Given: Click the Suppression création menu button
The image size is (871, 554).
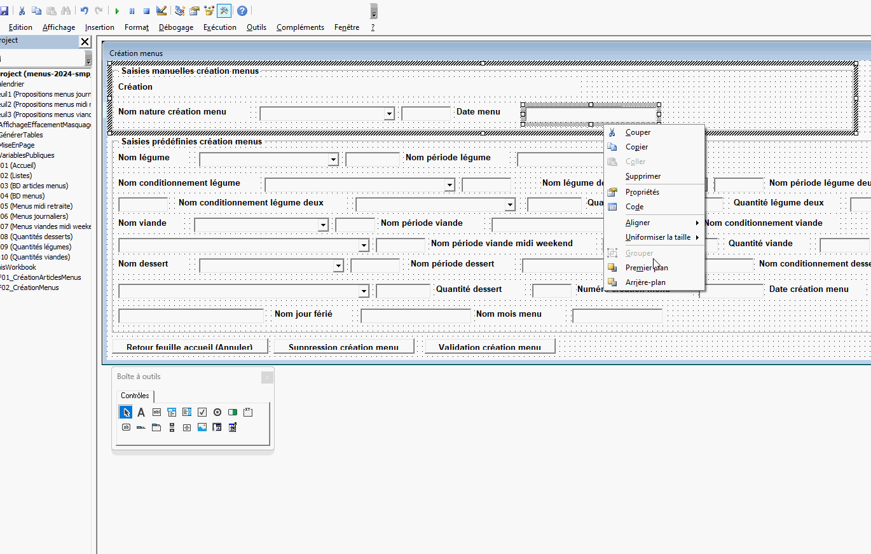Looking at the screenshot, I should click(x=343, y=347).
